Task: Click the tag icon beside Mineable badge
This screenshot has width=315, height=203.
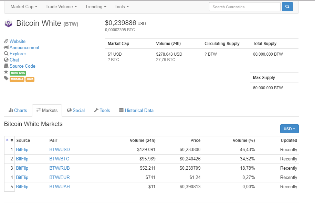Action: (x=6, y=79)
